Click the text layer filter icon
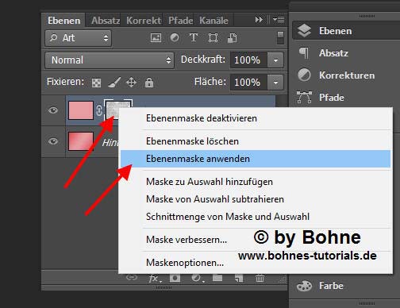This screenshot has width=400, height=308. (x=194, y=38)
